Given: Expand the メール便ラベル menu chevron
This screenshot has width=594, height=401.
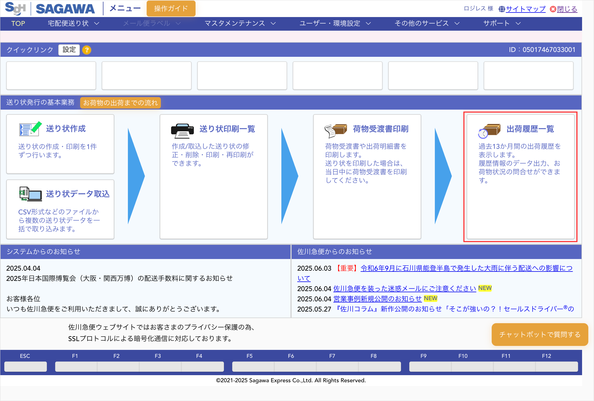Looking at the screenshot, I should point(178,23).
